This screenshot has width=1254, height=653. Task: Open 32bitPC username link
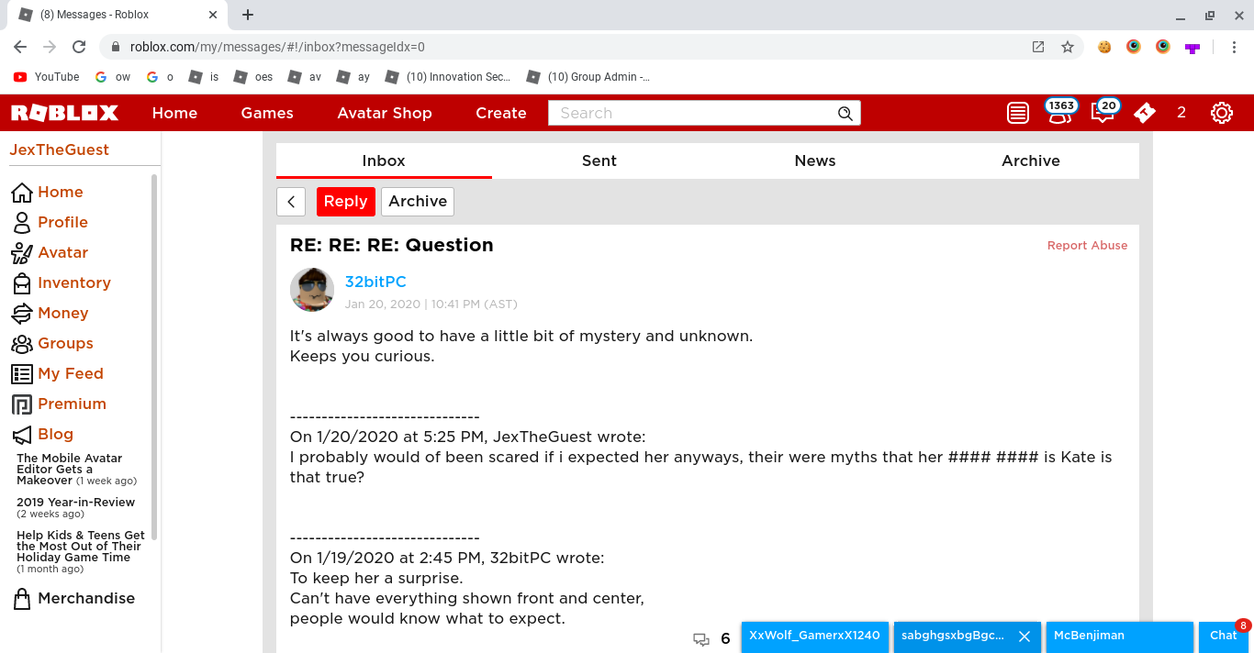375,282
